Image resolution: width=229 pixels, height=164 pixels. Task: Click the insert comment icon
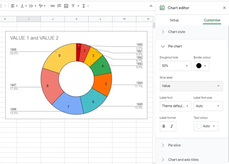point(59,6)
